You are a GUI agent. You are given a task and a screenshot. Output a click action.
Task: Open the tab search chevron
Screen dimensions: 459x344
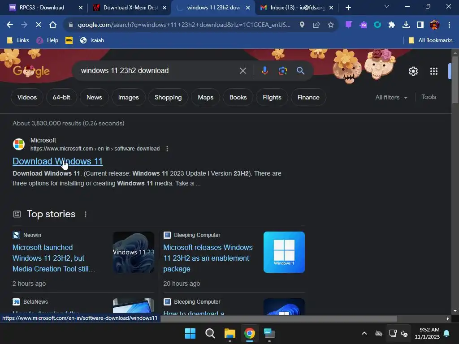coord(386,6)
